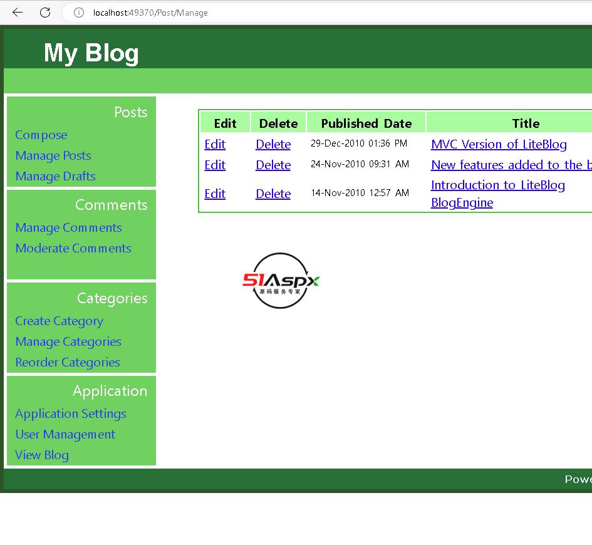This screenshot has width=592, height=545.
Task: Click the Comments section heading
Action: (111, 205)
